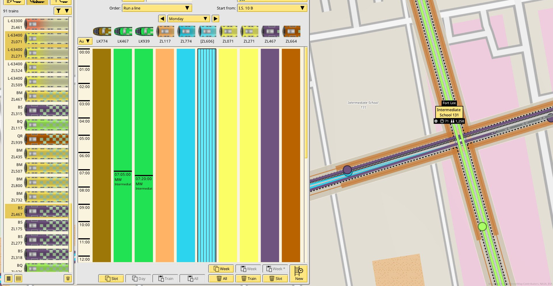Click the Copy Slot button

[111, 279]
